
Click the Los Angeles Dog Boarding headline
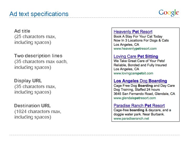[x=140, y=81]
